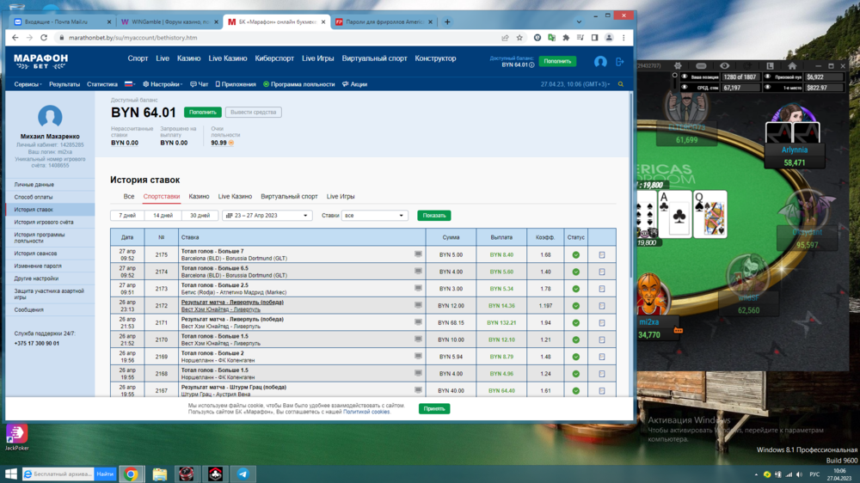Open Telegram from the taskbar
The image size is (860, 483).
243,474
